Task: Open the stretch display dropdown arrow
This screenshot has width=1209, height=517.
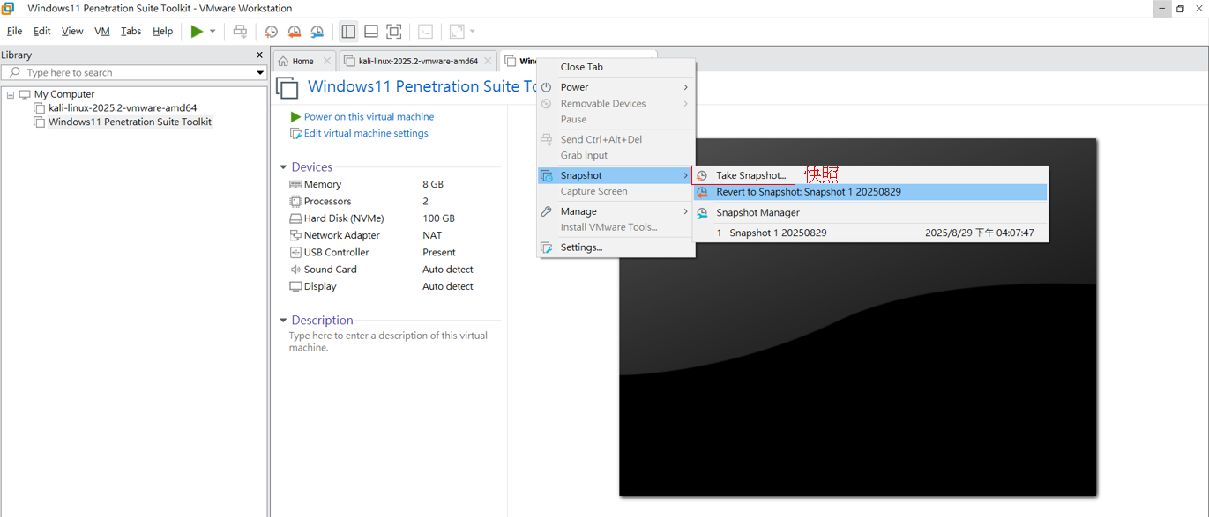Action: coord(473,32)
